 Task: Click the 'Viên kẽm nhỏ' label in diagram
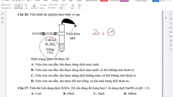point(73,36)
